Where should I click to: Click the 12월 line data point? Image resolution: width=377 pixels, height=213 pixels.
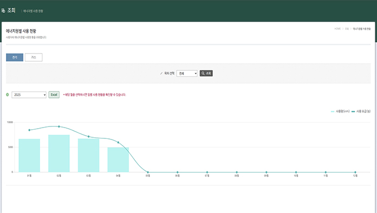coord(355,172)
